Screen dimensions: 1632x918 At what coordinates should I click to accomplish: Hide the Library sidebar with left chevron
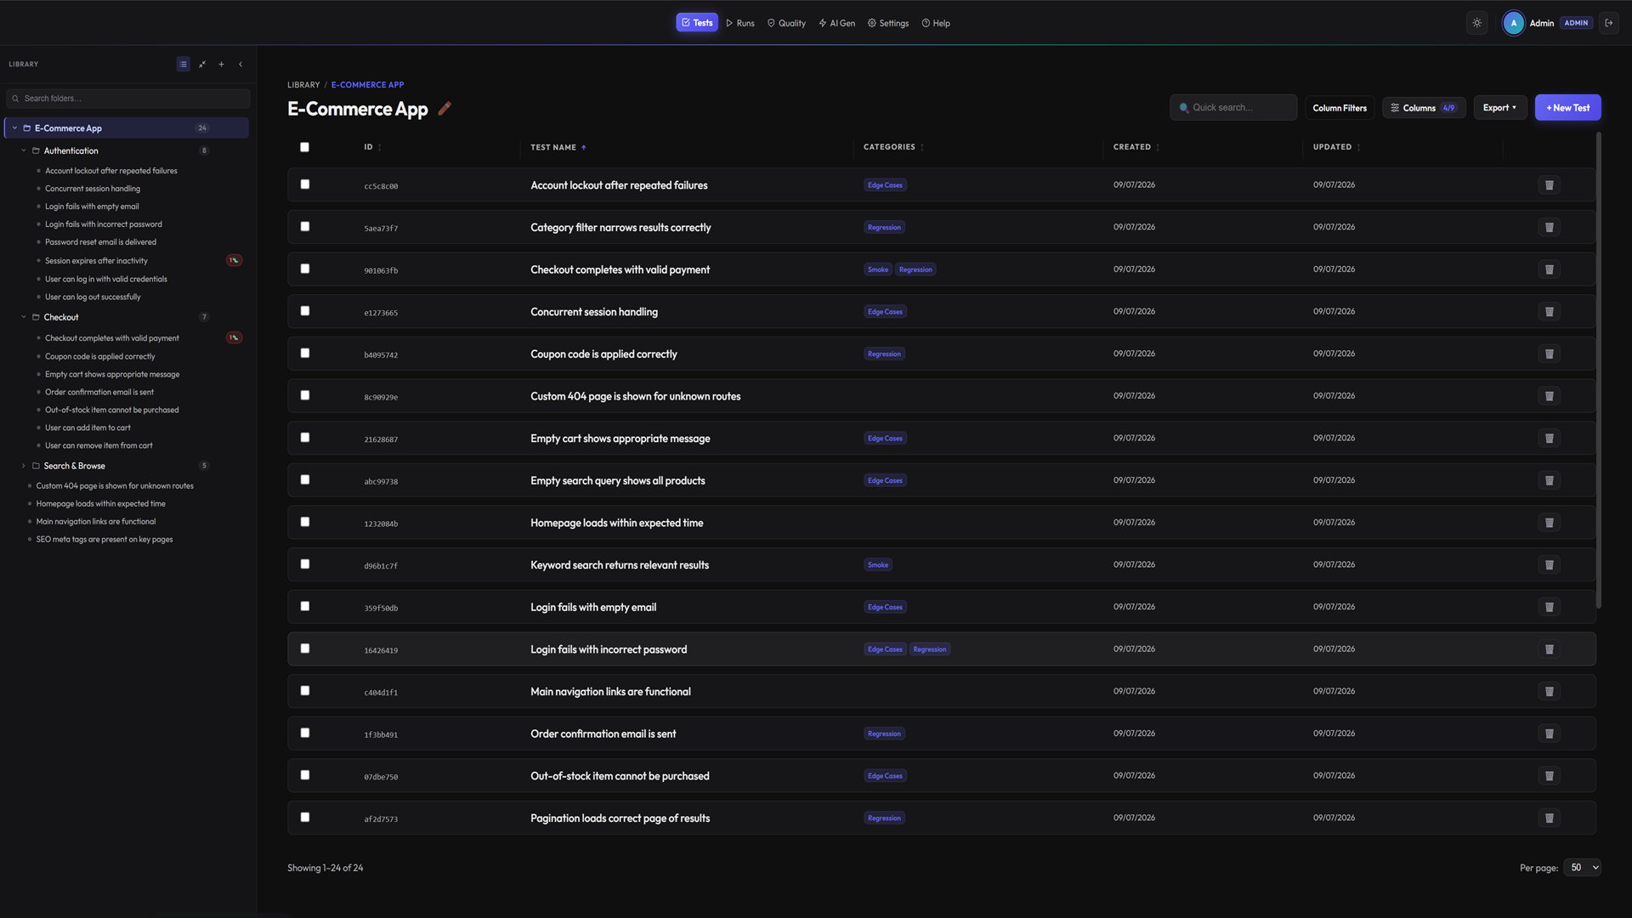(241, 64)
